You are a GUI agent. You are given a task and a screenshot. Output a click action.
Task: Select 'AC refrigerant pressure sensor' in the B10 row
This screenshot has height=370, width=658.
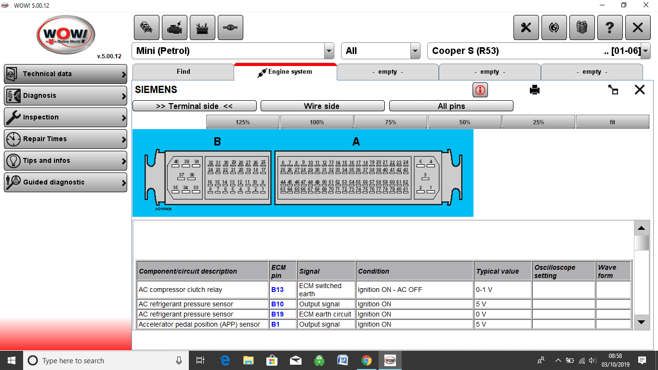point(203,304)
